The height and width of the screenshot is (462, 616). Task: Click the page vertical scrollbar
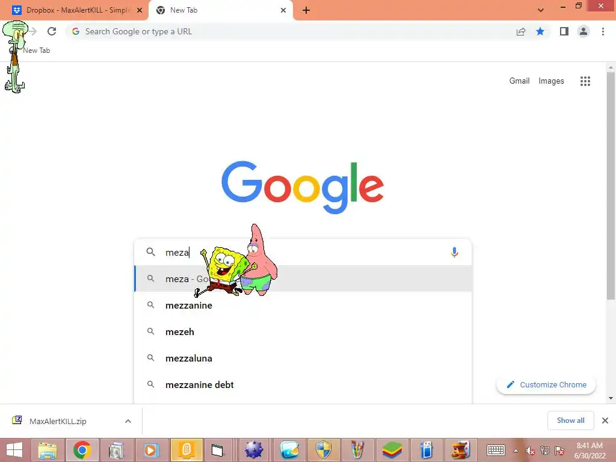pos(611,186)
